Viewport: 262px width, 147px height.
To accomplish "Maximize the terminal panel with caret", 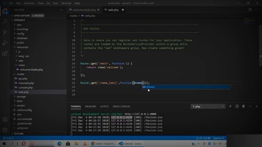I will (x=250, y=106).
